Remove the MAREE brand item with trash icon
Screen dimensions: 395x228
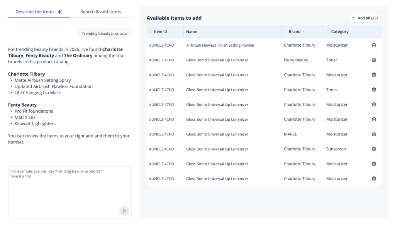pos(374,134)
